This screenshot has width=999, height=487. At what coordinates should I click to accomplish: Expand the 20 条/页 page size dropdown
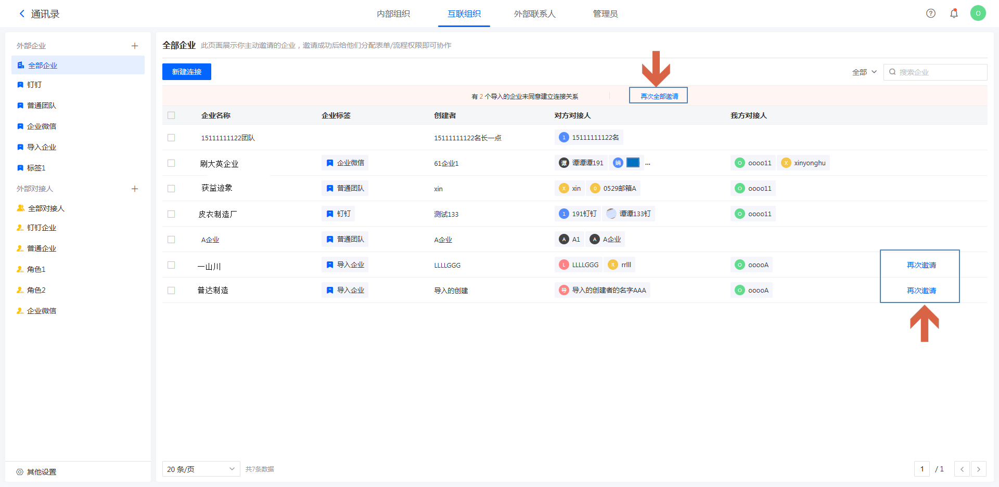pos(201,469)
